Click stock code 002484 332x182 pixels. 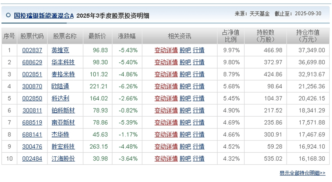(x=32, y=159)
